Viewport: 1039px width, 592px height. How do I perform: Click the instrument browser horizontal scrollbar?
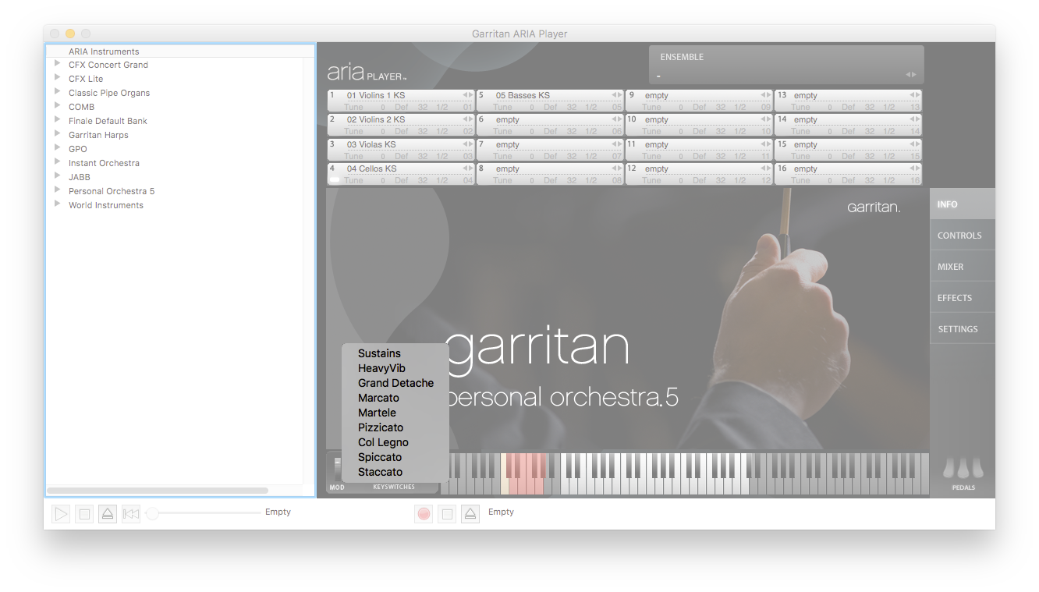click(158, 491)
